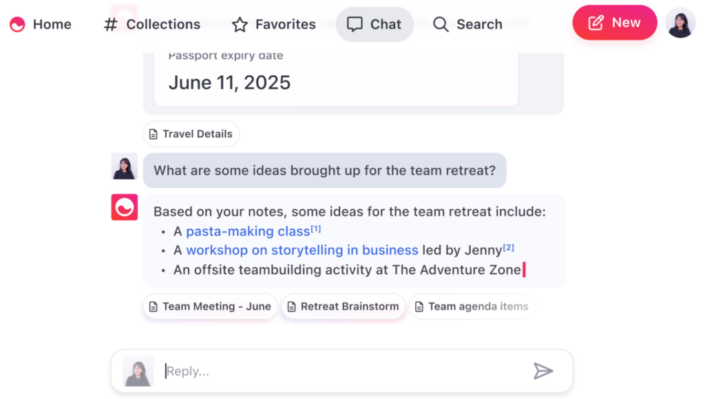705x399 pixels.
Task: Click the Favorites star icon
Action: point(240,24)
